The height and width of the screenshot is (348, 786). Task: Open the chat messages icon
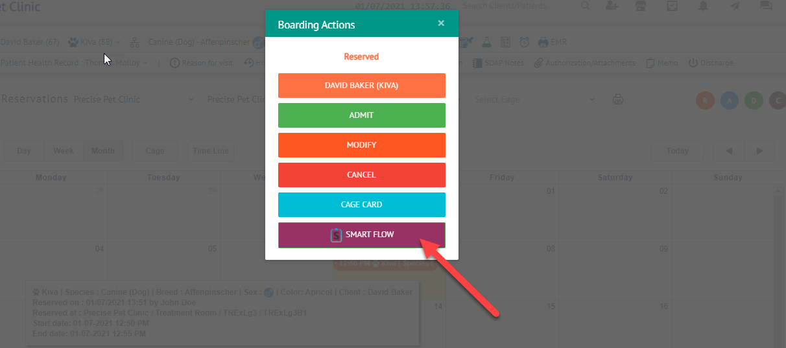tap(766, 6)
